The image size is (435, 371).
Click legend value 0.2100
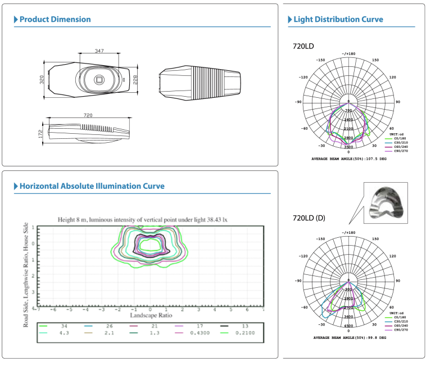click(x=245, y=333)
